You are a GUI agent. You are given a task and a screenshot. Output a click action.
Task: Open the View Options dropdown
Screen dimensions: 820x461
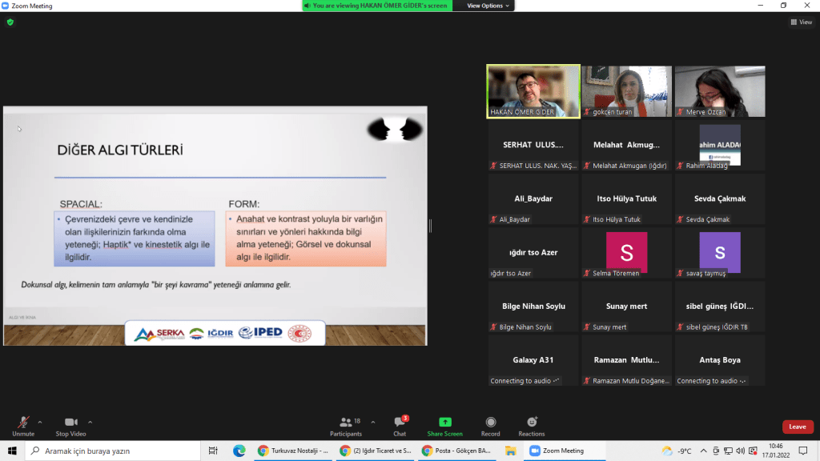click(486, 6)
